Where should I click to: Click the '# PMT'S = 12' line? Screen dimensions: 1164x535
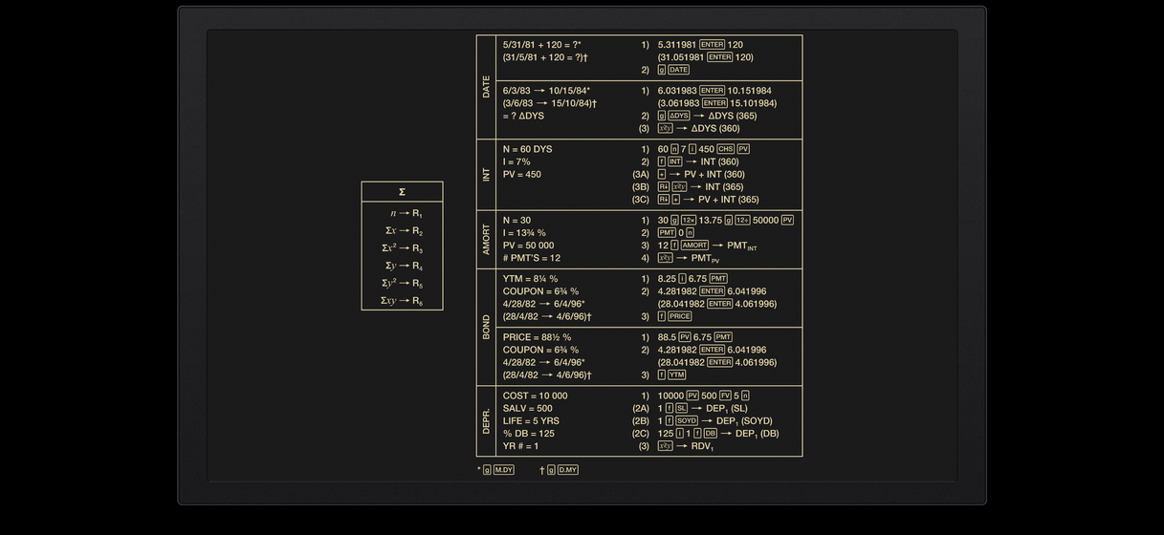[532, 258]
